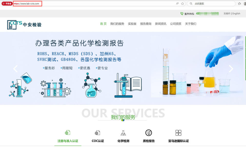Click the magnifier icon in the 点此搜索 box
This screenshot has height=156, width=246.
[x=191, y=3]
